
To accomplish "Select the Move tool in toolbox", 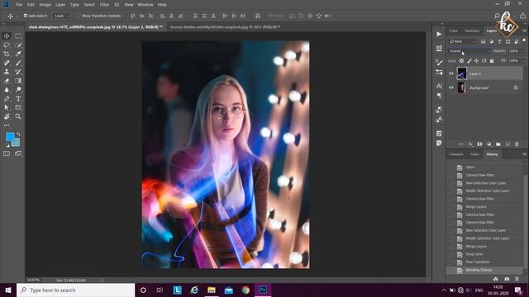I will (7, 35).
